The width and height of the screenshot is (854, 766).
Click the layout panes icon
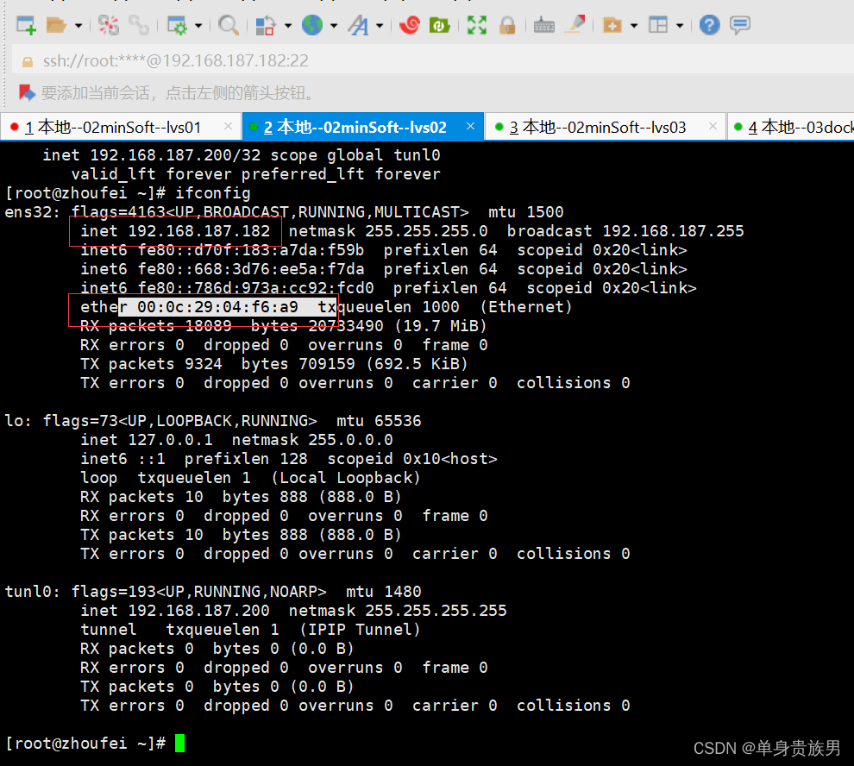point(658,25)
